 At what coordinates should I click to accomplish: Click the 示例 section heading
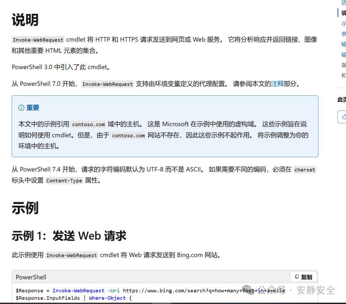coord(25,208)
